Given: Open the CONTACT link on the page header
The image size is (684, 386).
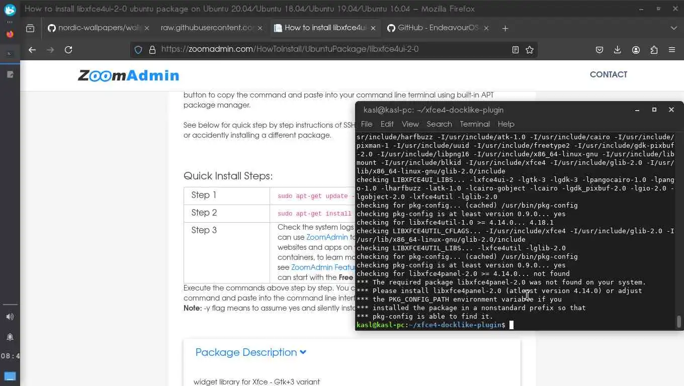Looking at the screenshot, I should click(x=609, y=74).
